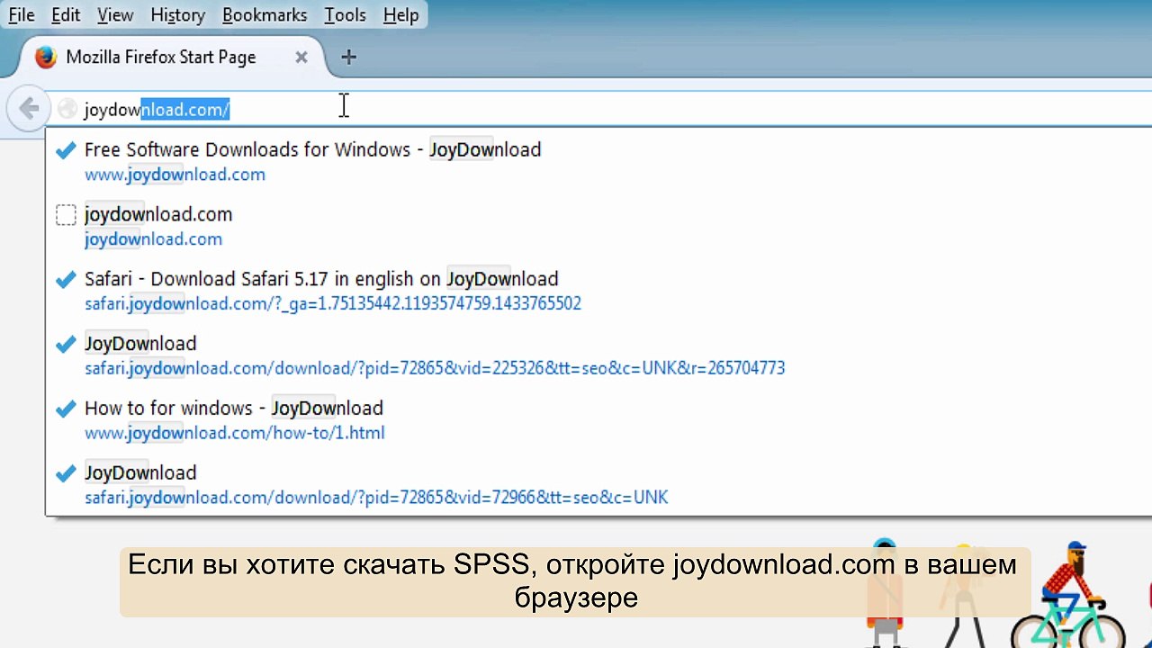
Task: Open the safari.joydownload.com/?_ga= URL
Action: (x=333, y=304)
